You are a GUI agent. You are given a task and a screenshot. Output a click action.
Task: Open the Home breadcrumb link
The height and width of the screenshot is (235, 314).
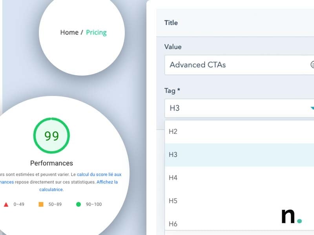(69, 33)
